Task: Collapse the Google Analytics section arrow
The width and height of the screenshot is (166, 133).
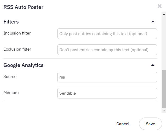Action: click(153, 65)
